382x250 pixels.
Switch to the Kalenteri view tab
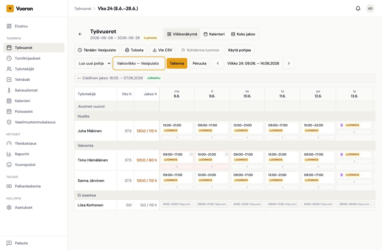tap(214, 34)
